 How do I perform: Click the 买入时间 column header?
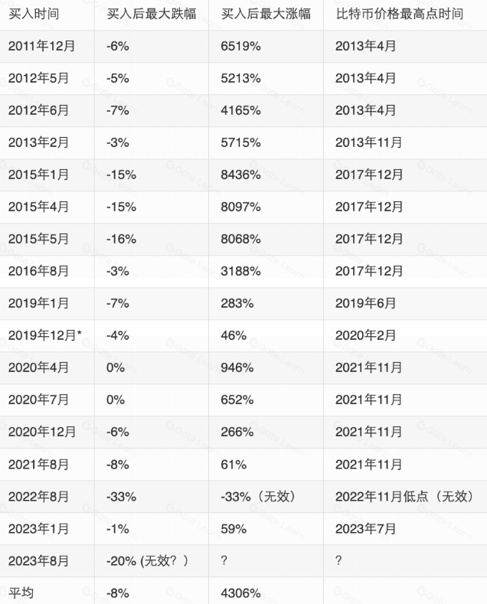point(34,14)
